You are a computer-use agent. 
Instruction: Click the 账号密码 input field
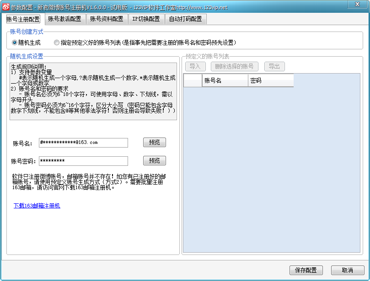coord(84,161)
